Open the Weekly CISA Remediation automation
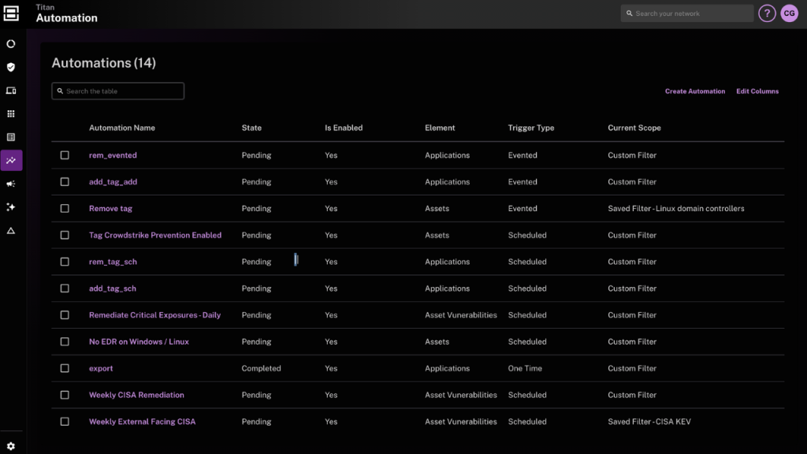The height and width of the screenshot is (454, 807). (x=136, y=395)
